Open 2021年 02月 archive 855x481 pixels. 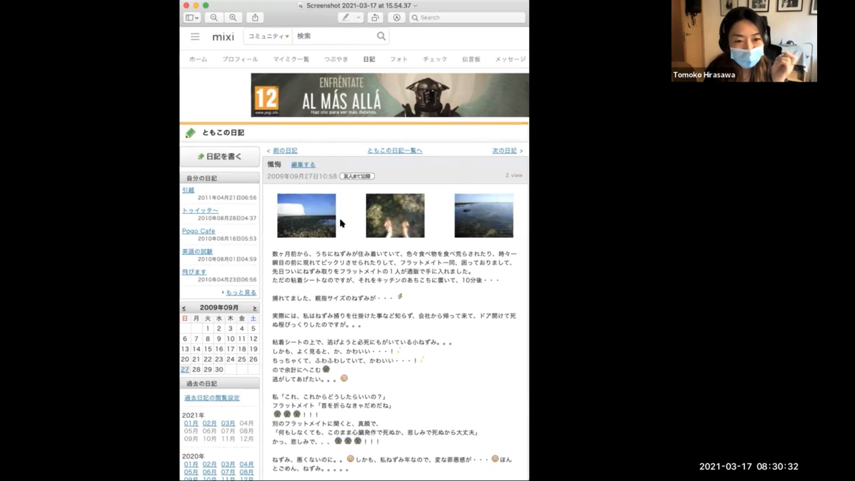coord(210,423)
